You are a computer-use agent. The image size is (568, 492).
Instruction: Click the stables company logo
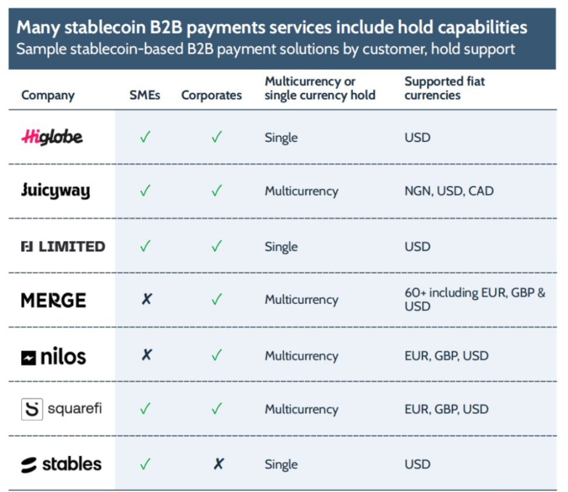[x=61, y=465]
